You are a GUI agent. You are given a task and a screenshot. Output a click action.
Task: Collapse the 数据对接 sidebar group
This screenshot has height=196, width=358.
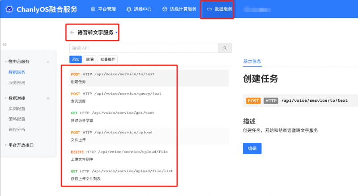point(48,98)
